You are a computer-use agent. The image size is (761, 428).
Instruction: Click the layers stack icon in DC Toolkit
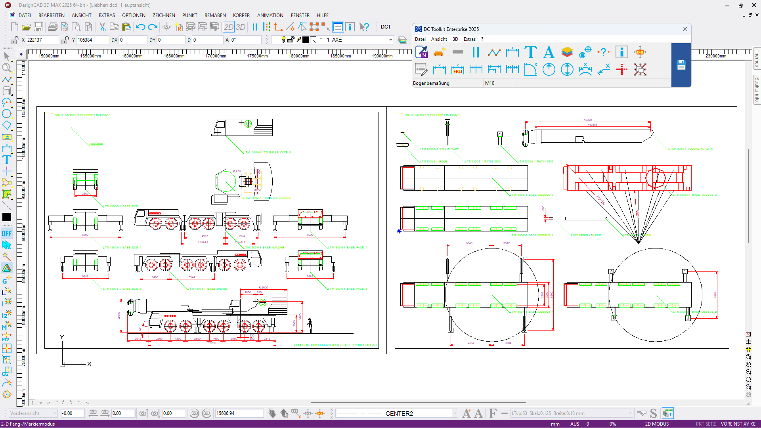tap(567, 52)
